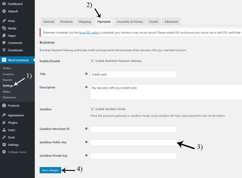Image resolution: width=242 pixels, height=178 pixels.
Task: Open the Pages menu label
Action: [12, 36]
